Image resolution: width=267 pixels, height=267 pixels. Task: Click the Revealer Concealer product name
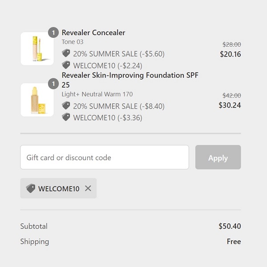[x=93, y=32]
